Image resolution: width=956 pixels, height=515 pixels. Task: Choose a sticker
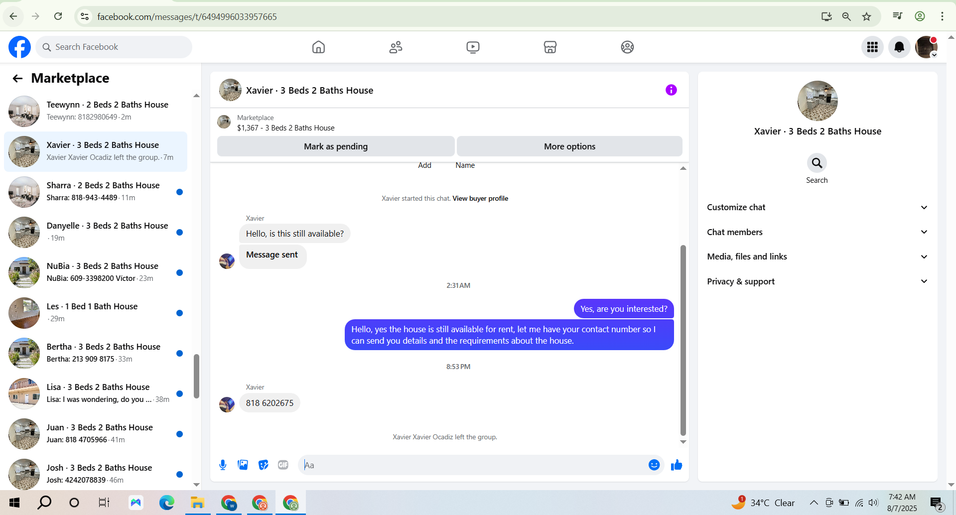[x=263, y=465]
